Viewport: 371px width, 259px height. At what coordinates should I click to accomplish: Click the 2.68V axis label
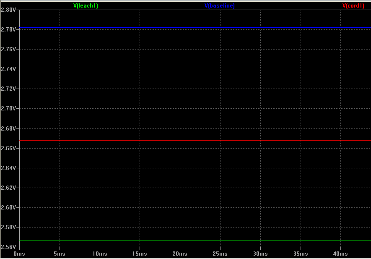(x=8, y=128)
